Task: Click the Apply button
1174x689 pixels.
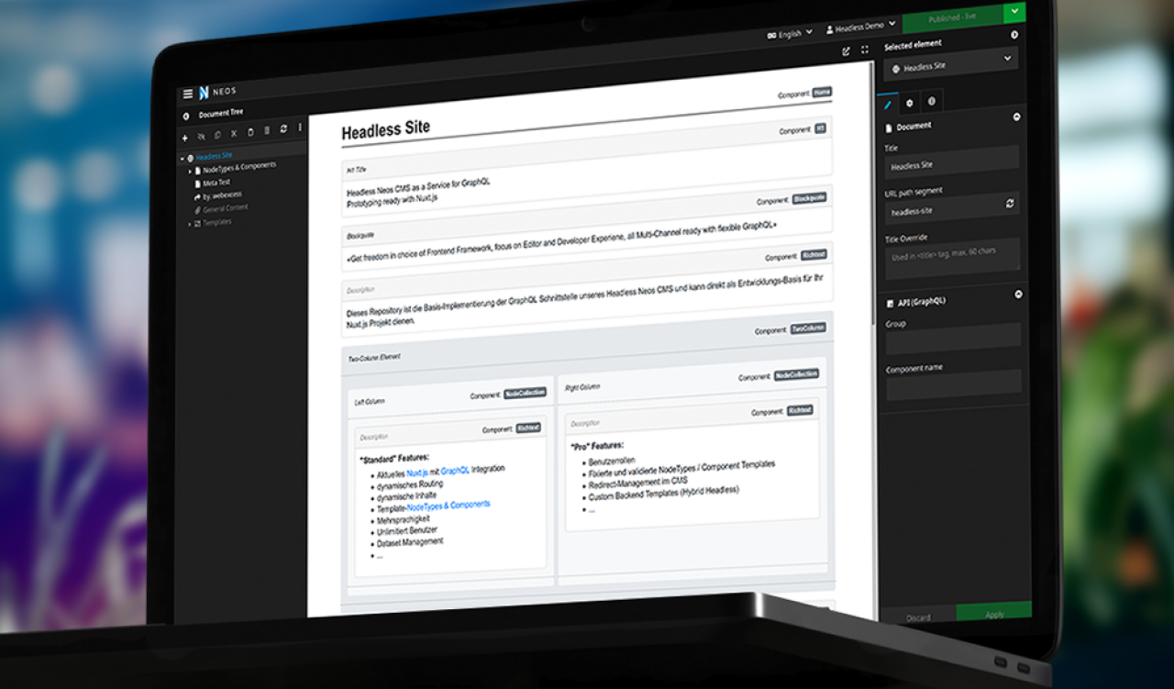Action: [x=994, y=614]
